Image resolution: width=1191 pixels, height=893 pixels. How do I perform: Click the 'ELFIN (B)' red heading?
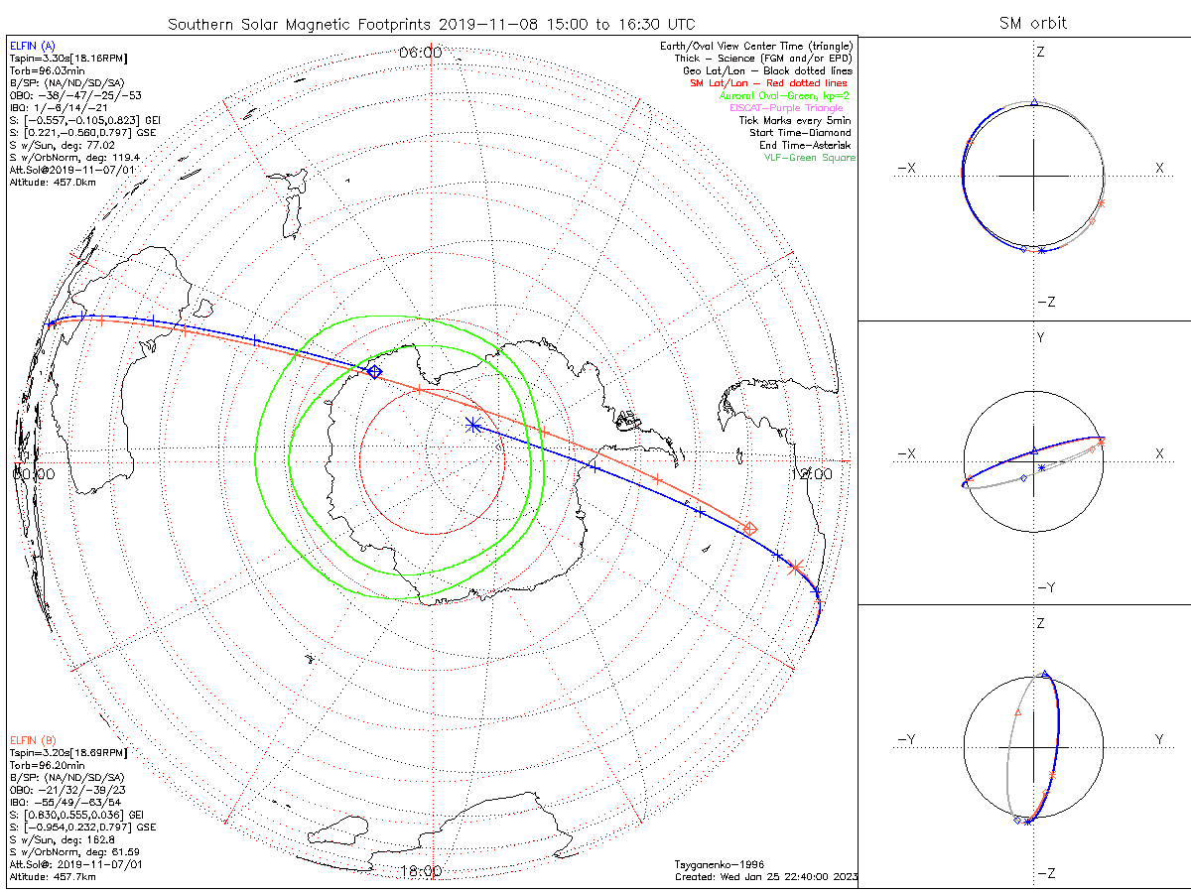coord(33,739)
